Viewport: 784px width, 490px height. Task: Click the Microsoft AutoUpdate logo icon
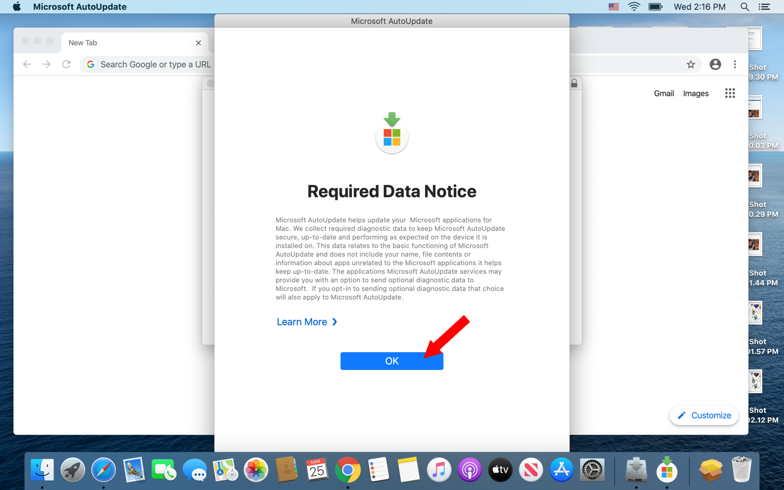(392, 133)
